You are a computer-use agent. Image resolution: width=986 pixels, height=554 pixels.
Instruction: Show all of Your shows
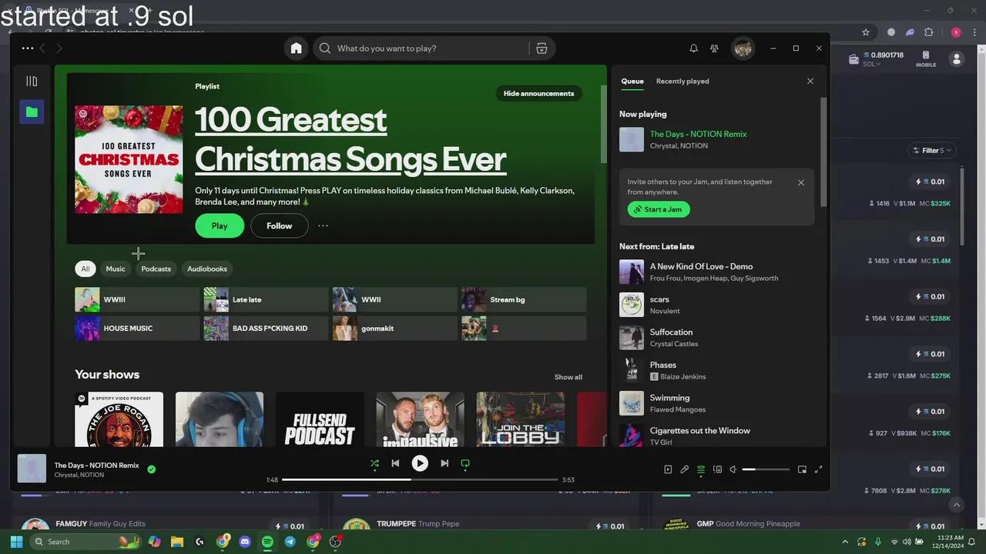pos(568,377)
